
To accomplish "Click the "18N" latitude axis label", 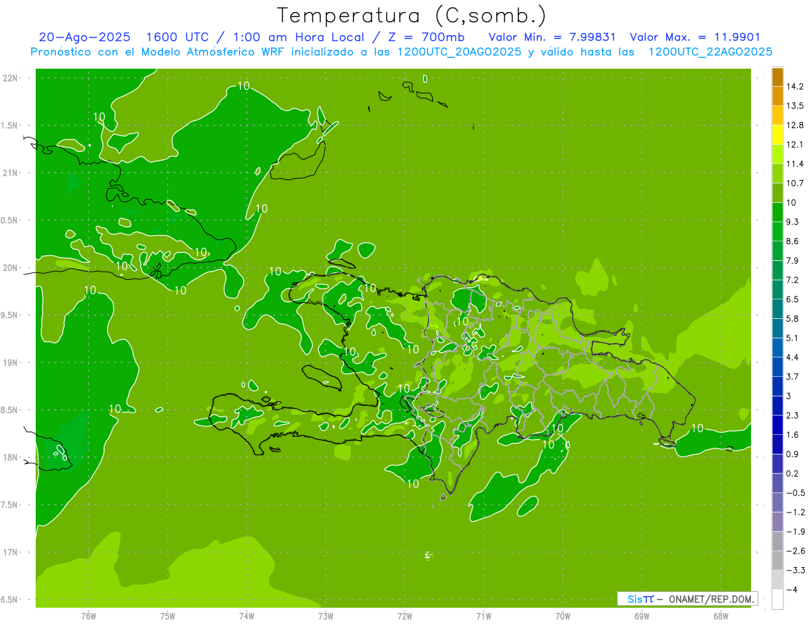I will click(x=11, y=457).
